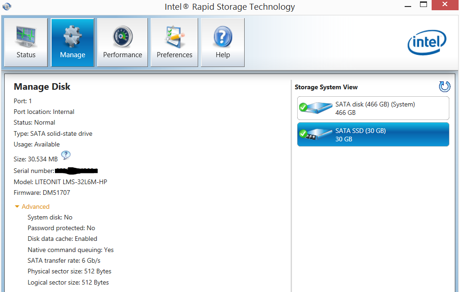Click the 'Size: 30,534 MB' text

[35, 159]
